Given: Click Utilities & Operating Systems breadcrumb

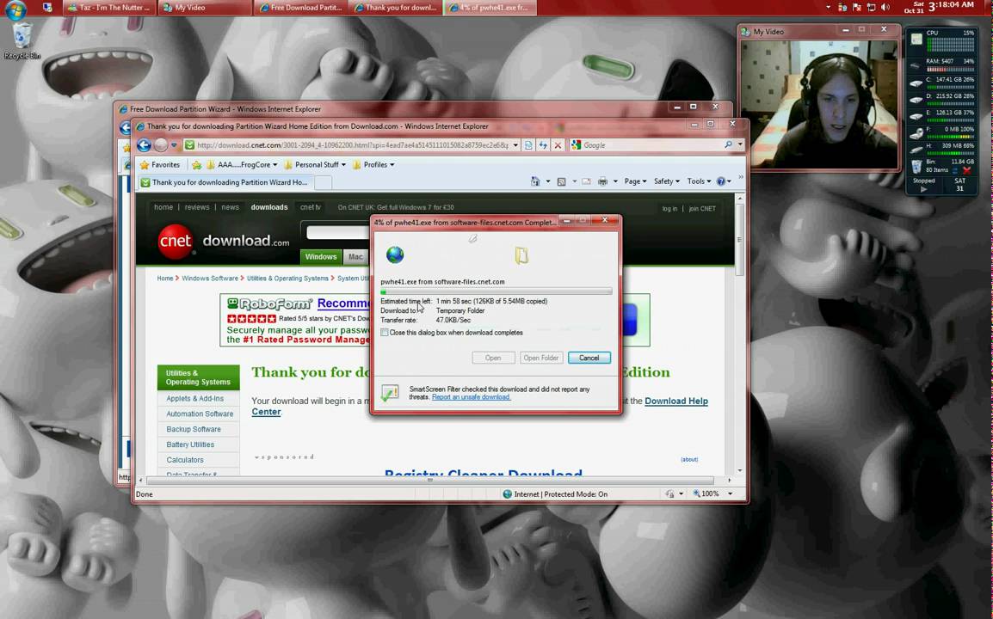Looking at the screenshot, I should click(287, 278).
